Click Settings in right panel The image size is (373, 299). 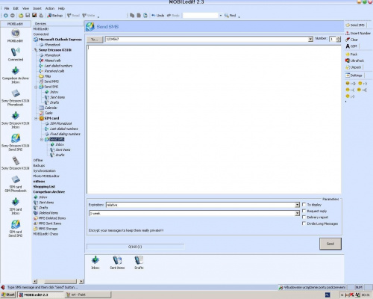pyautogui.click(x=354, y=75)
